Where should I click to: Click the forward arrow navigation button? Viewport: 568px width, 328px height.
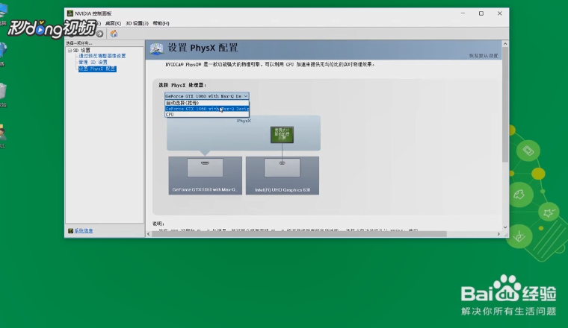(x=99, y=34)
